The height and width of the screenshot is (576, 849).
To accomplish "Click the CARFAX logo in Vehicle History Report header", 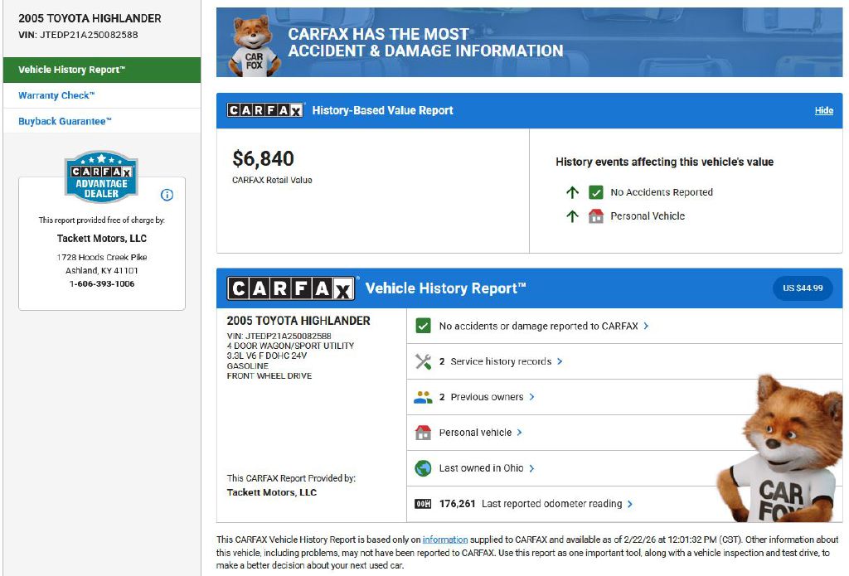I will pyautogui.click(x=291, y=288).
